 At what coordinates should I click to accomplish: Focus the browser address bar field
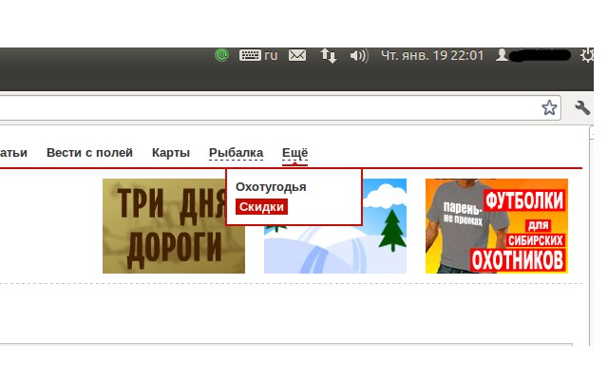coord(266,107)
